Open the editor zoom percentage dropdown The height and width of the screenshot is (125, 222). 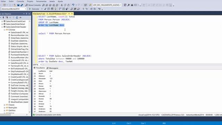pos(41,65)
